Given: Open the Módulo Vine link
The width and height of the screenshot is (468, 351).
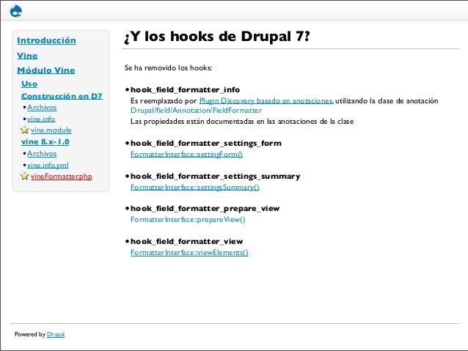Looking at the screenshot, I should pyautogui.click(x=46, y=70).
